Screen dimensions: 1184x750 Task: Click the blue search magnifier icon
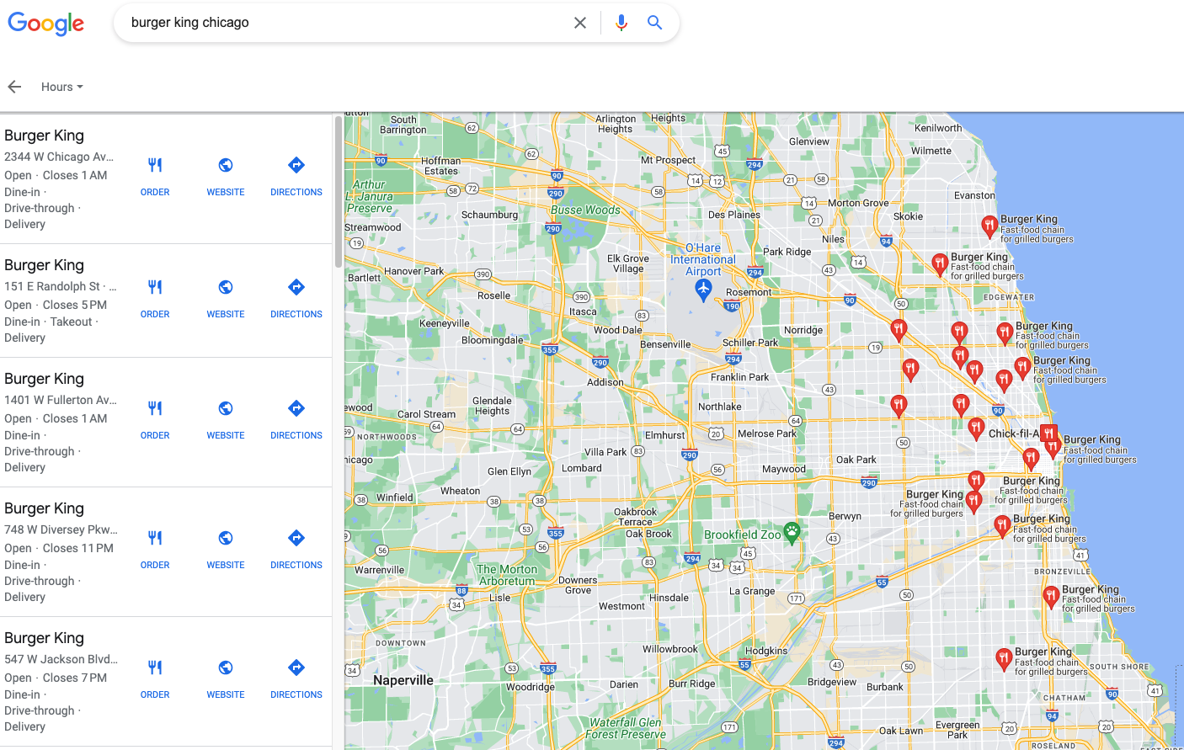654,23
